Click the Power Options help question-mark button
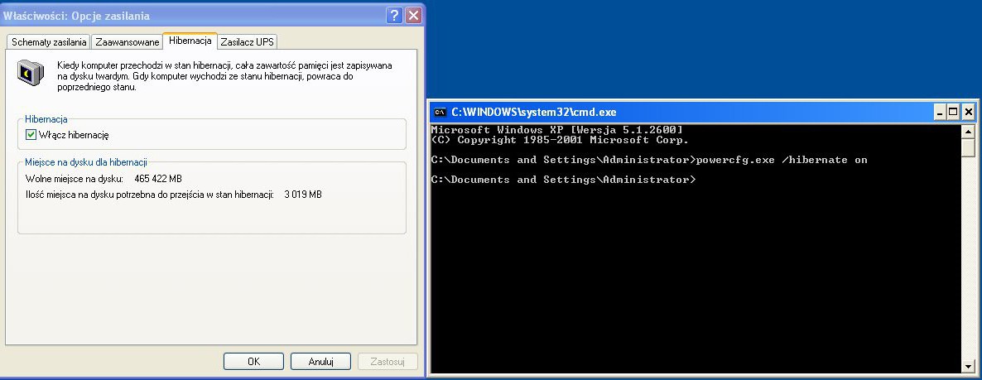 394,16
